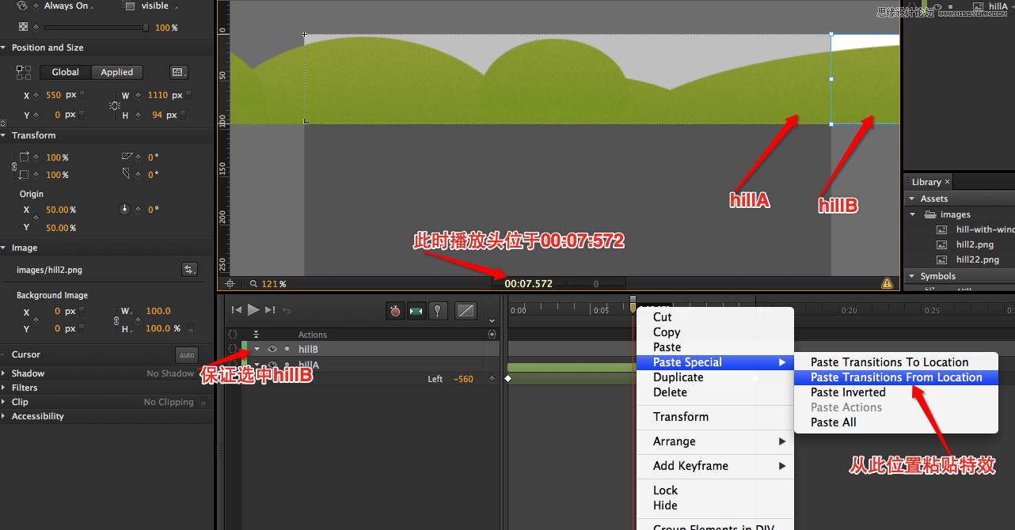Toggle the width px unit switch
Screen dimensions: 1015x530
tap(188, 95)
